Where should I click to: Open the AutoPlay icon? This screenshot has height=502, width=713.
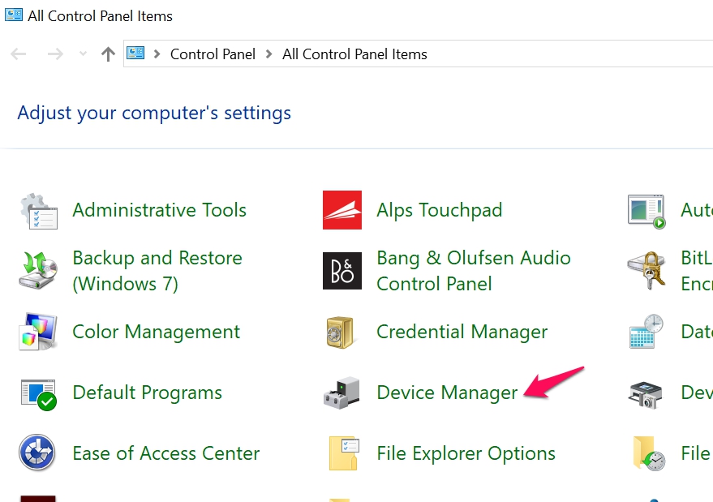[x=646, y=212]
